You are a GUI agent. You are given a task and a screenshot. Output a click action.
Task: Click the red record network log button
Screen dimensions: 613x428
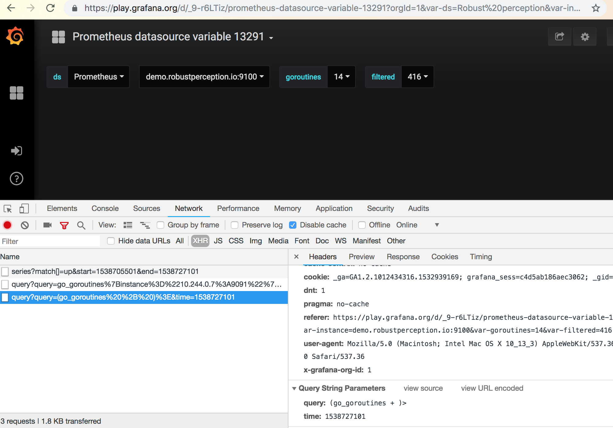(7, 225)
